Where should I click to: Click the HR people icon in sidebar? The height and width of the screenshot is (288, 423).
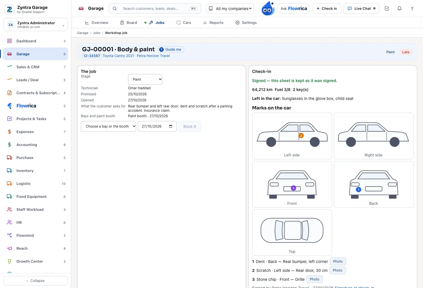tap(9, 222)
